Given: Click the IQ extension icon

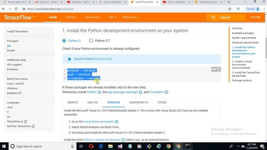Looking at the screenshot, I should [x=238, y=9].
